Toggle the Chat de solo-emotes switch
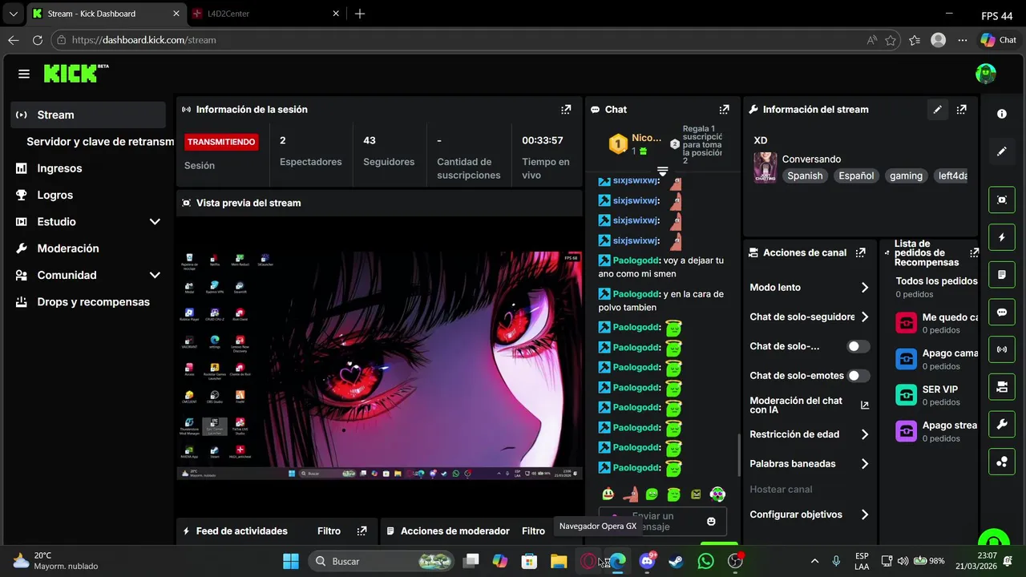 pos(858,375)
